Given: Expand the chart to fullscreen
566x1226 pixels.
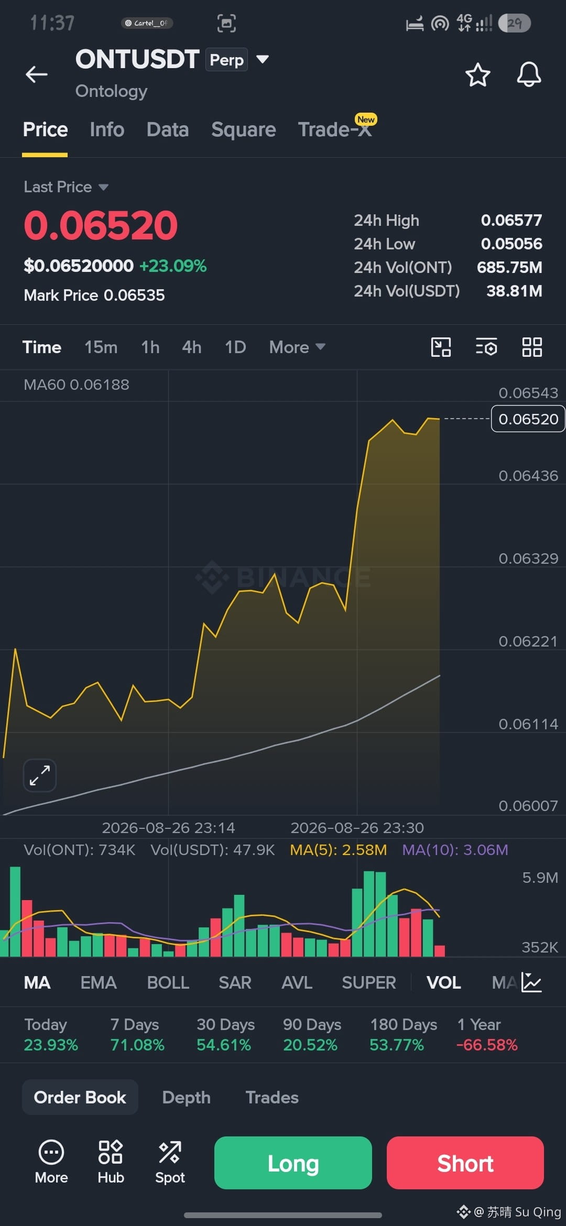Looking at the screenshot, I should pos(40,775).
